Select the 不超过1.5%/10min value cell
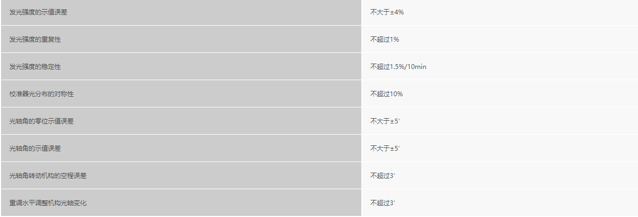Image resolution: width=638 pixels, height=217 pixels. click(398, 66)
